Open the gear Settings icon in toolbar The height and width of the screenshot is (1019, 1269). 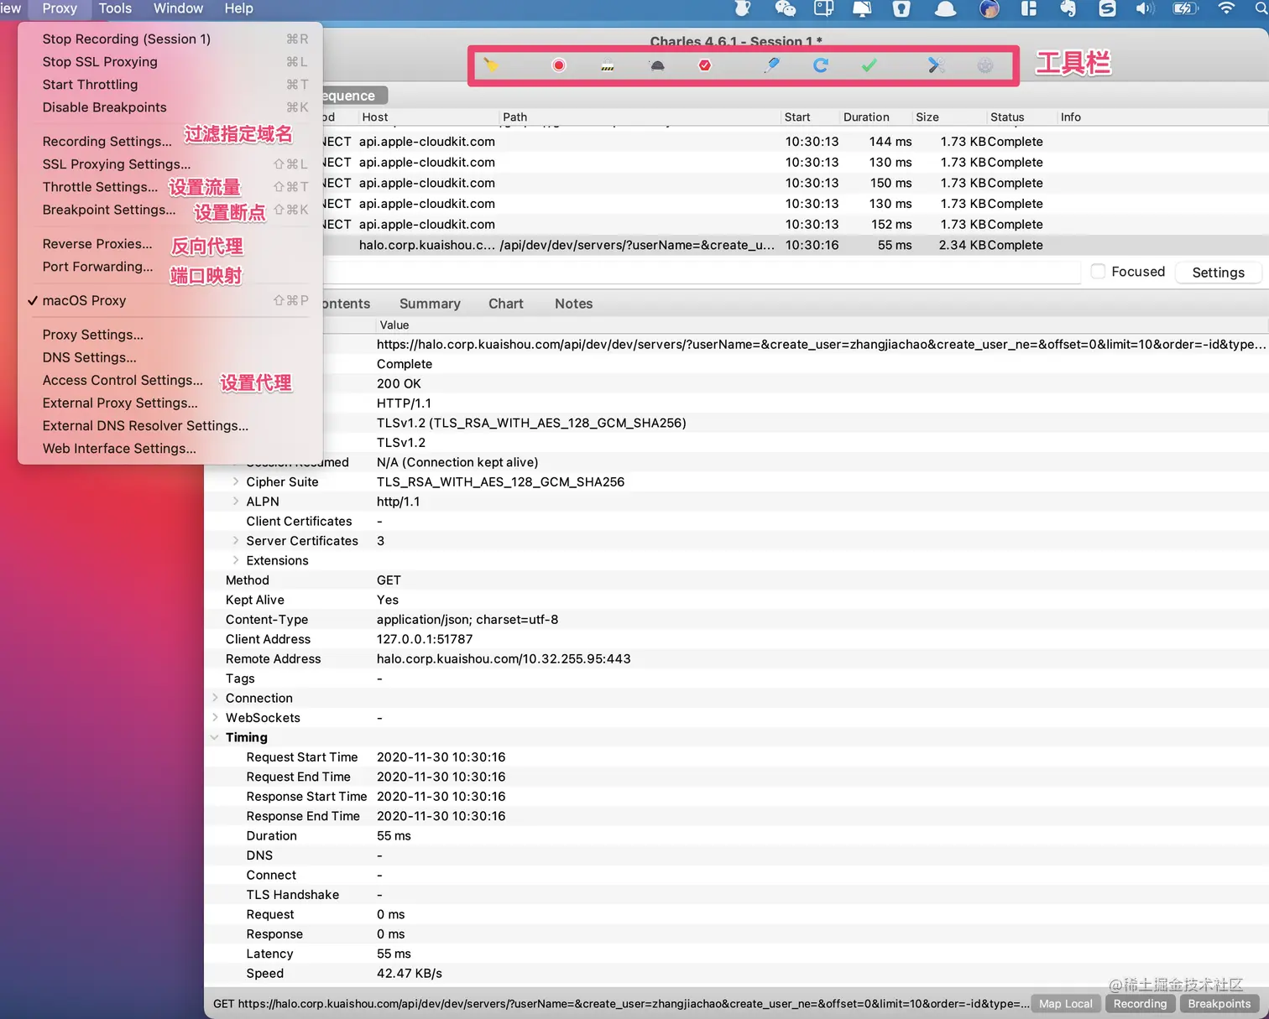(985, 65)
